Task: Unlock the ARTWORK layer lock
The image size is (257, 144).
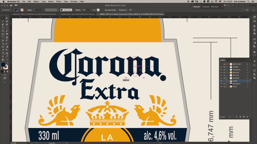Action: pyautogui.click(x=224, y=78)
